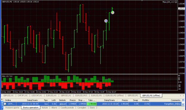Click the Mpas_EA_v1.3 expert label
186x110 pixels.
168,2
